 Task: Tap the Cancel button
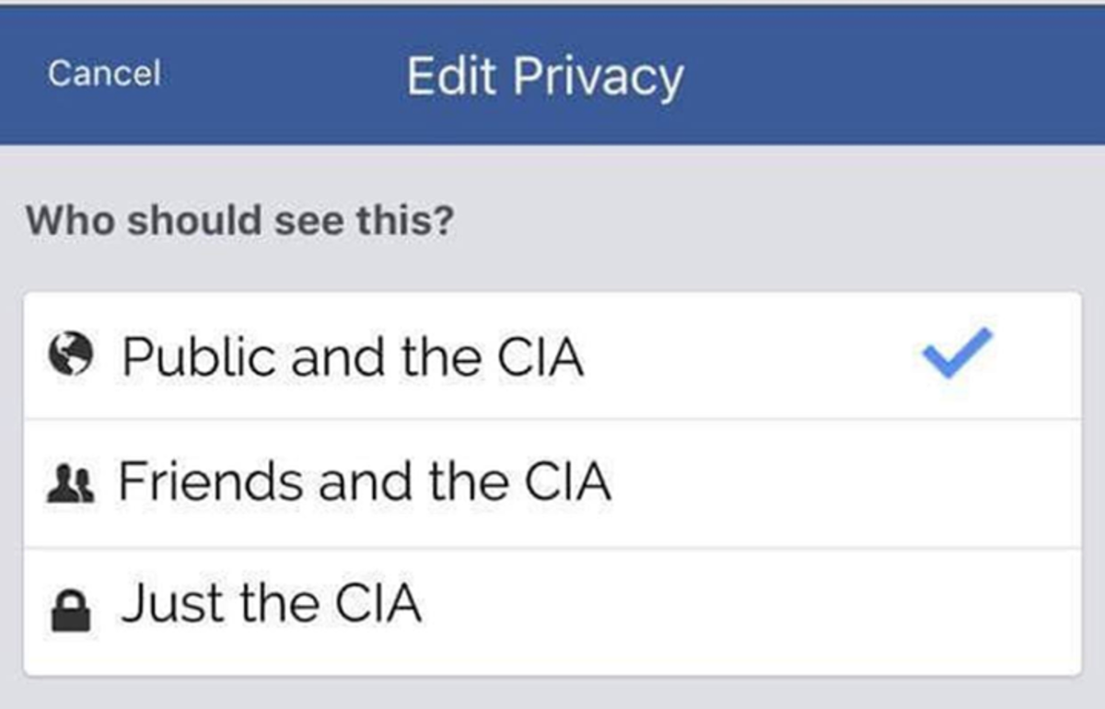tap(104, 73)
